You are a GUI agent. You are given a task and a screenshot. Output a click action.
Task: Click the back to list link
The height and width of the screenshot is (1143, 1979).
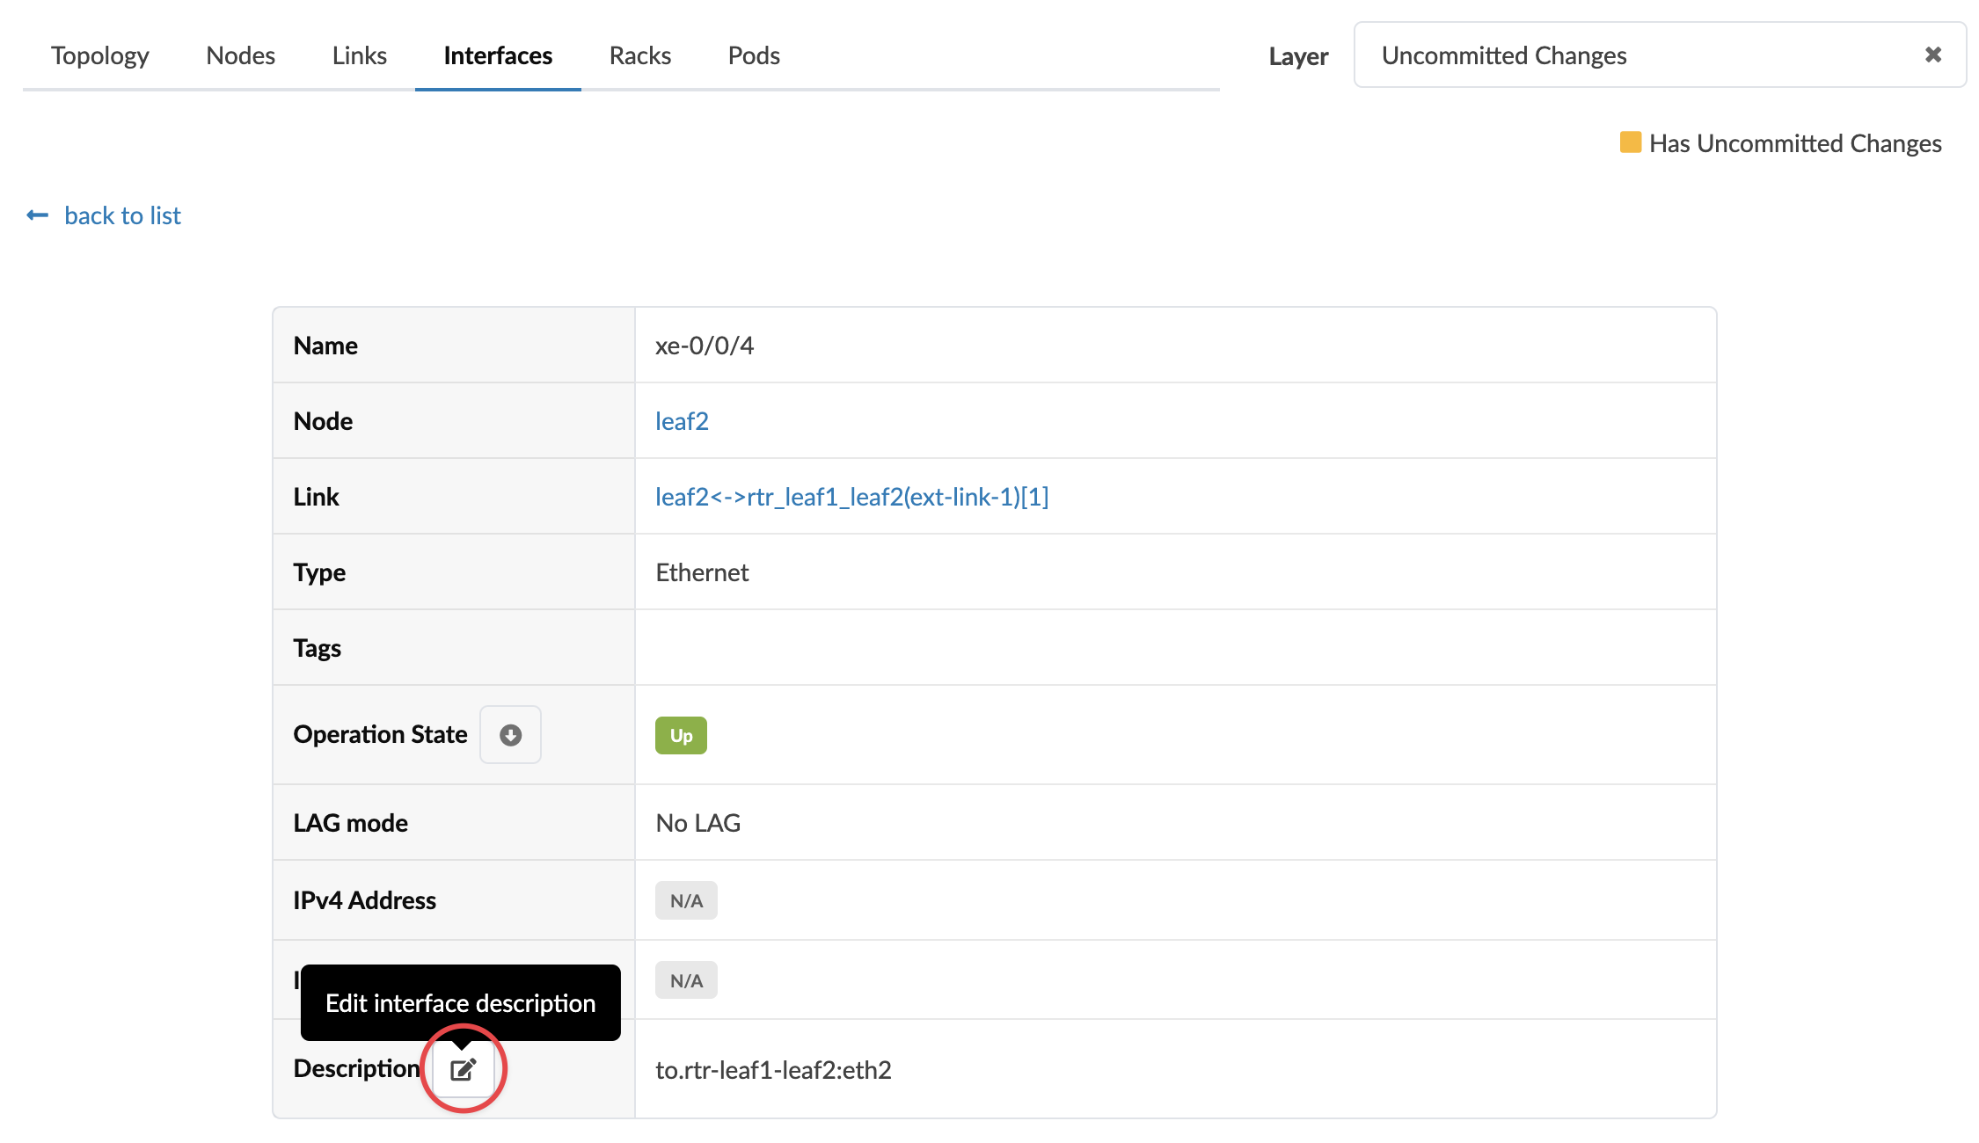click(122, 215)
